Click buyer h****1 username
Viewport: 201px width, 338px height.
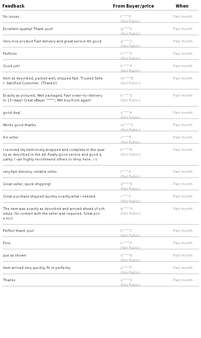click(126, 231)
